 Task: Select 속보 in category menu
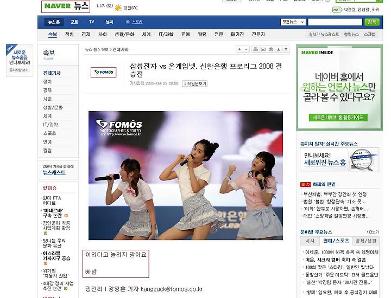[x=53, y=34]
